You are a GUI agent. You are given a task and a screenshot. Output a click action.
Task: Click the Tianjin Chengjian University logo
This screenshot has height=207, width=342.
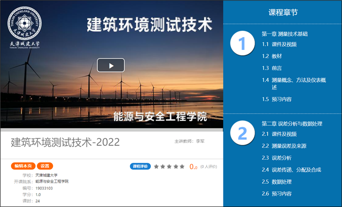(24, 27)
